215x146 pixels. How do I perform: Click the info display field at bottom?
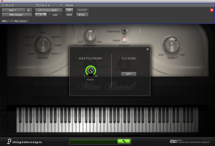(x=94, y=141)
